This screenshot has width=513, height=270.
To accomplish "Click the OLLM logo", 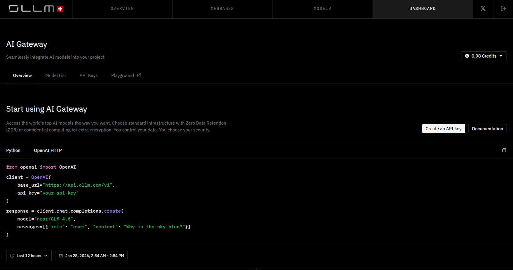I will click(x=36, y=9).
